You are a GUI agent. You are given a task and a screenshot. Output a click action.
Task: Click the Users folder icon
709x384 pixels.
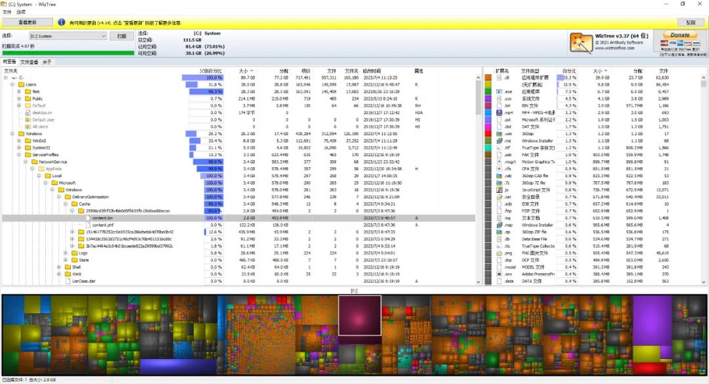[x=21, y=85]
